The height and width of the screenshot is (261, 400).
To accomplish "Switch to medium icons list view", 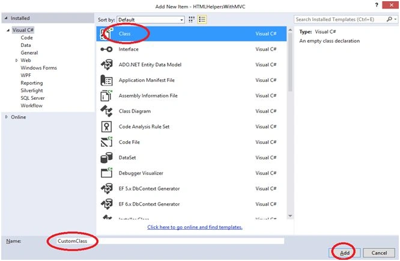I will 202,20.
